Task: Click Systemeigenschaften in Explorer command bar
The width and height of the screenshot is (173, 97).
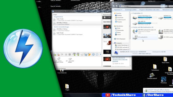Action: coord(131,10)
